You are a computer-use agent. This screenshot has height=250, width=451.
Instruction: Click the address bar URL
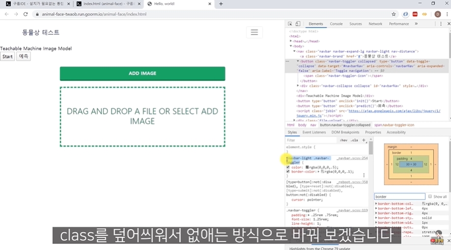click(x=94, y=14)
